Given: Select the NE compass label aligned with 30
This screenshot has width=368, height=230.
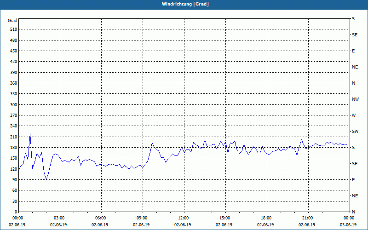Looking at the screenshot, I should (355, 196).
